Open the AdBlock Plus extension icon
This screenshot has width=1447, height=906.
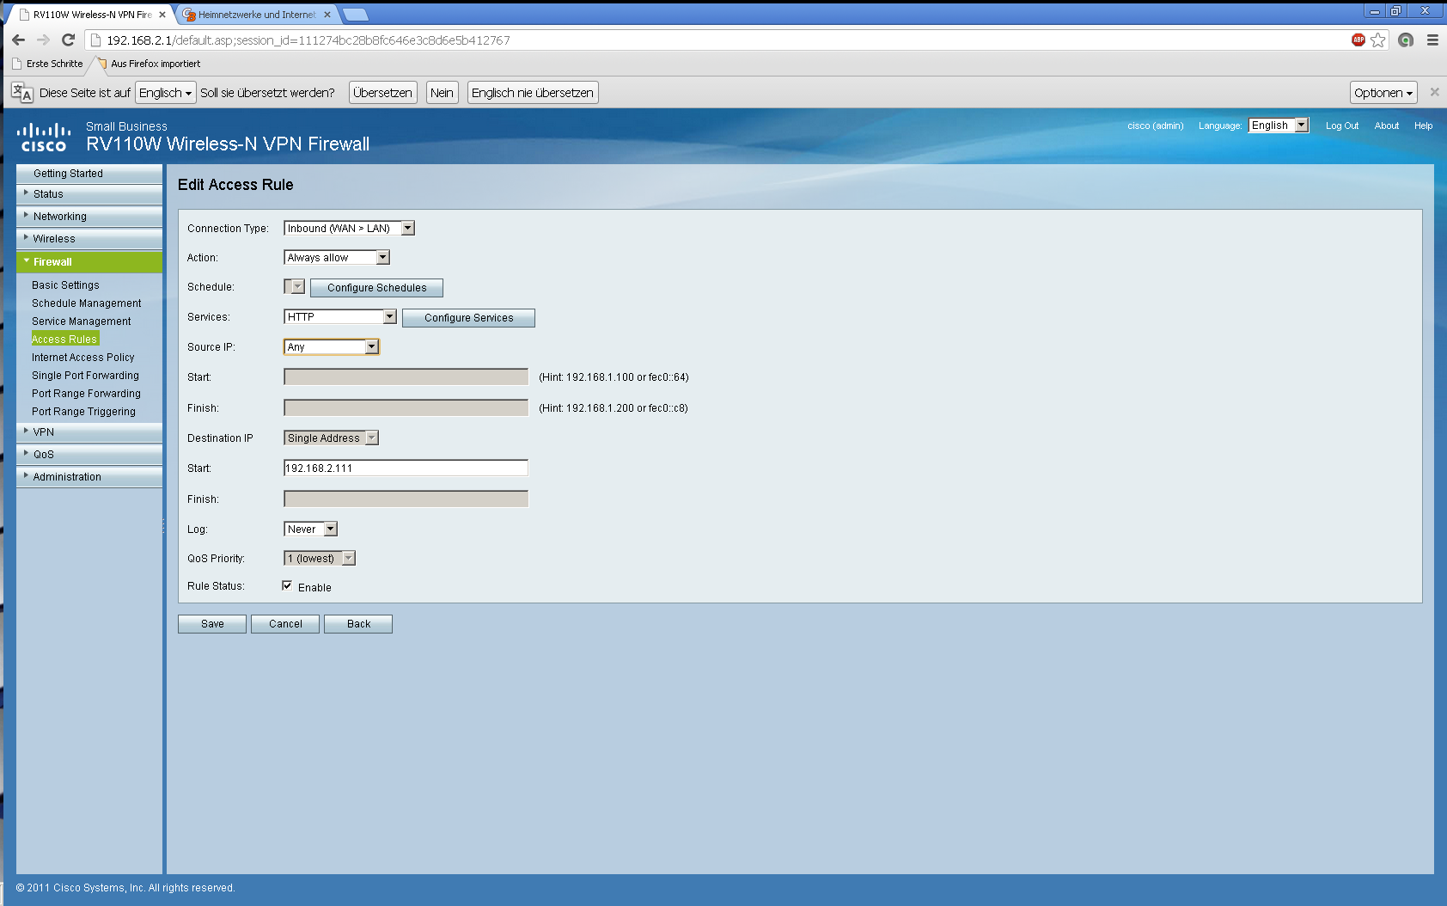coord(1358,40)
